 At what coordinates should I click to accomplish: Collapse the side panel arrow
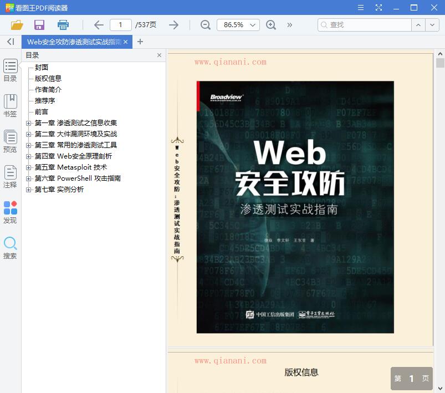coord(11,42)
